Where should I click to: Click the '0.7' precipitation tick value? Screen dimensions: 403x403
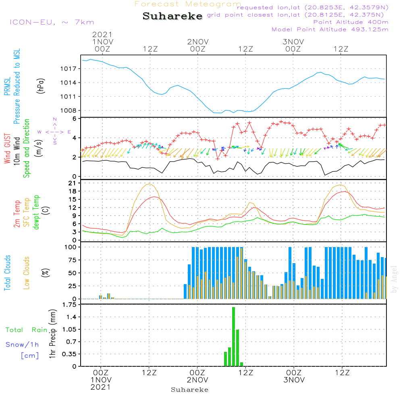click(x=71, y=342)
